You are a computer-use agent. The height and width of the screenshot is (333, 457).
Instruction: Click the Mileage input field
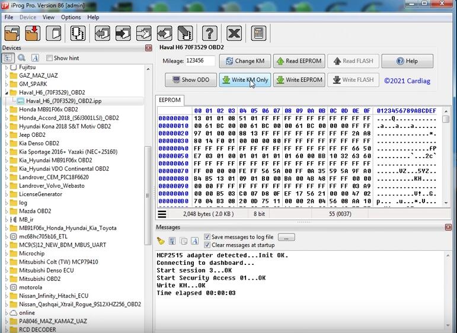tap(200, 60)
